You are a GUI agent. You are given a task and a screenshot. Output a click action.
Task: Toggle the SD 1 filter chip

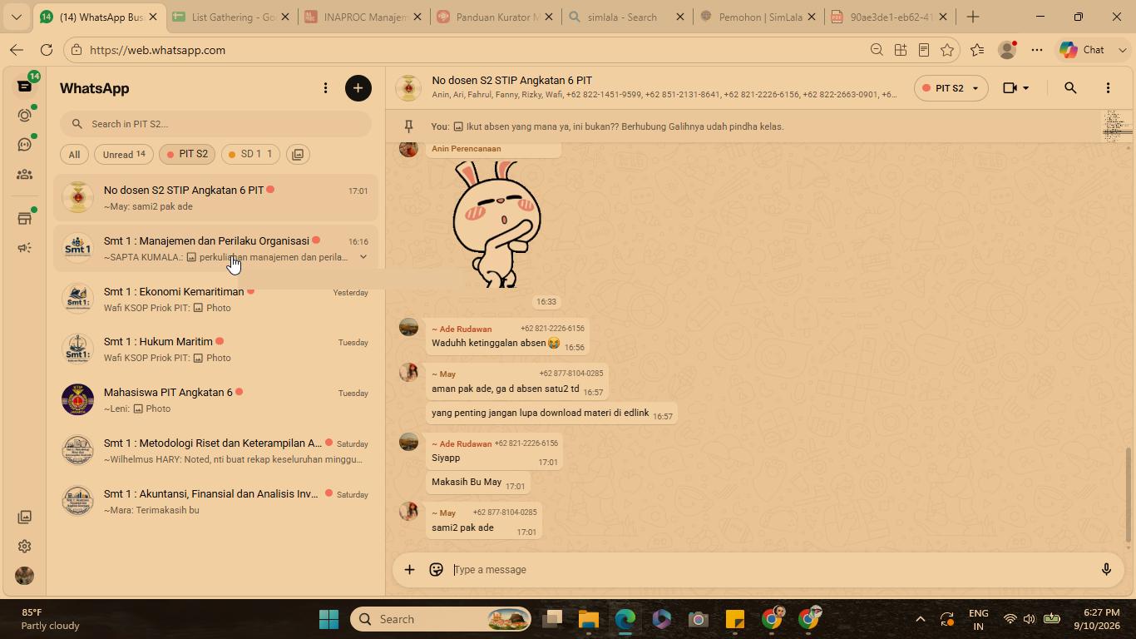click(x=251, y=154)
